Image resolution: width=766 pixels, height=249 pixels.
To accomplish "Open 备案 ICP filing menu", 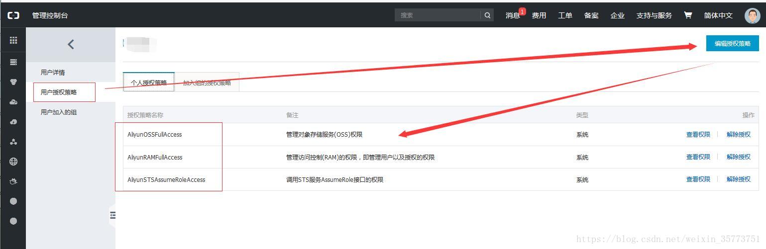I will pos(591,15).
